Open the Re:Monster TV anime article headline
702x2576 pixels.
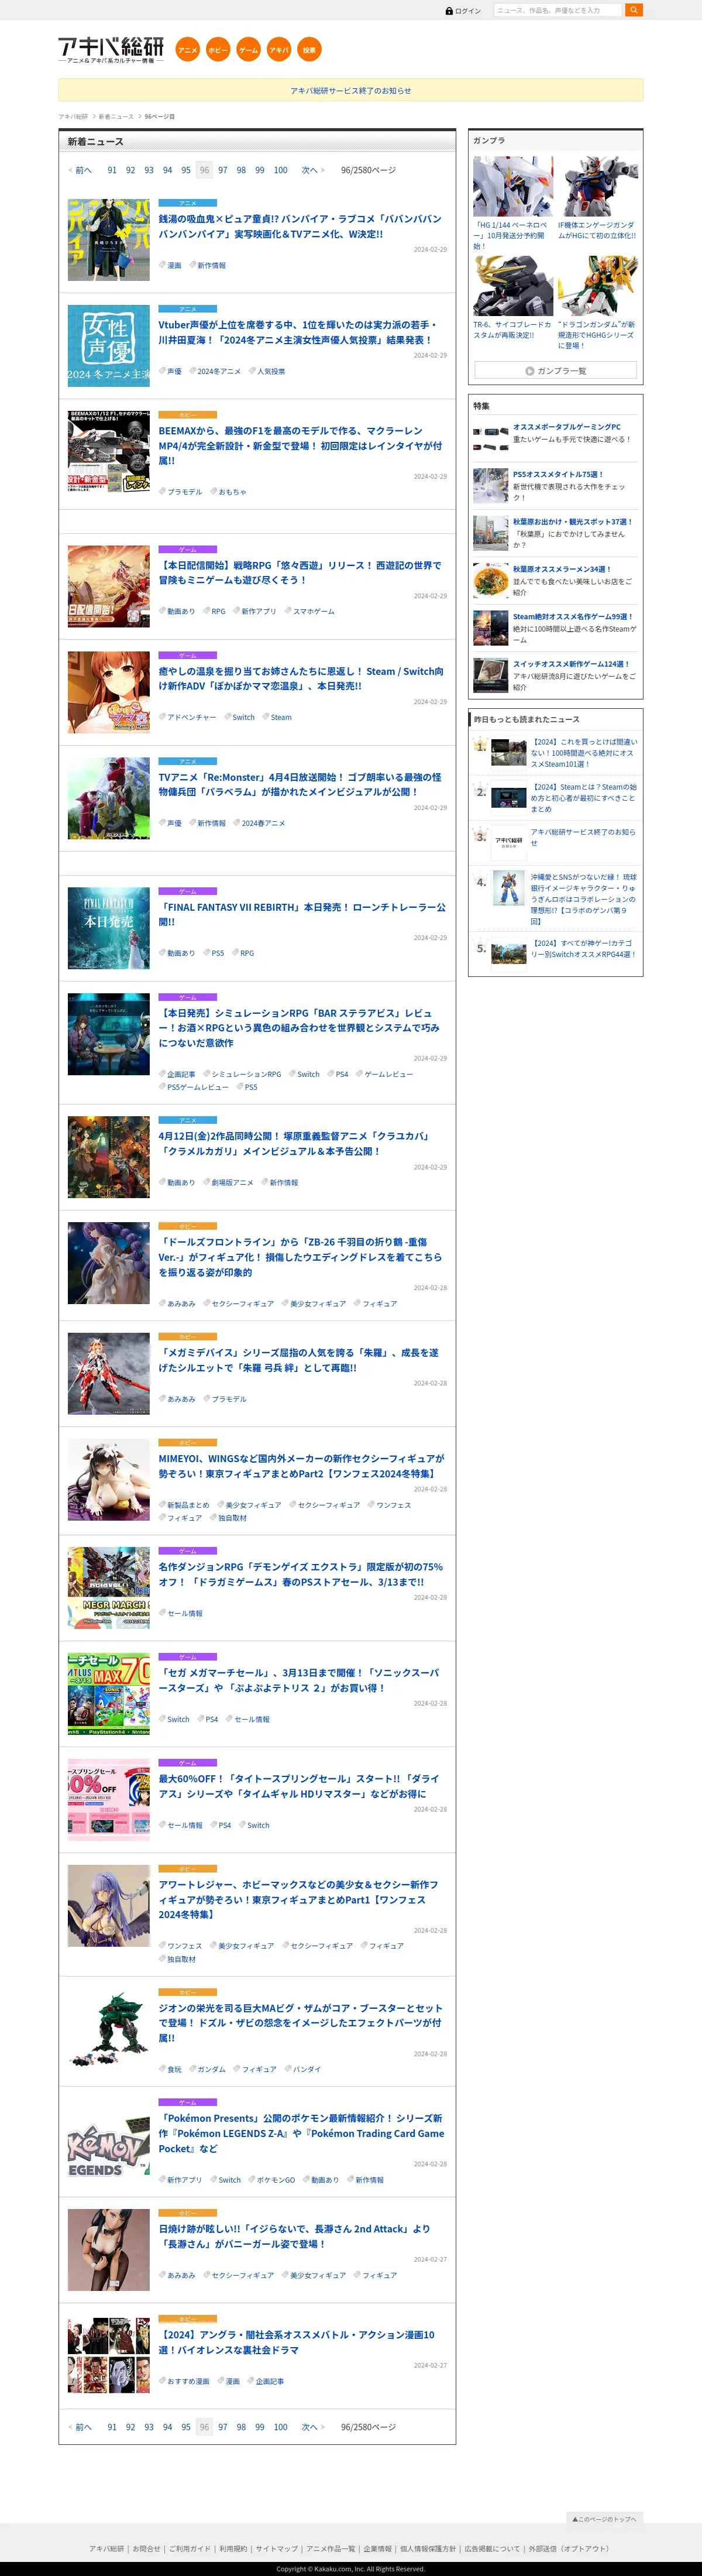click(300, 784)
